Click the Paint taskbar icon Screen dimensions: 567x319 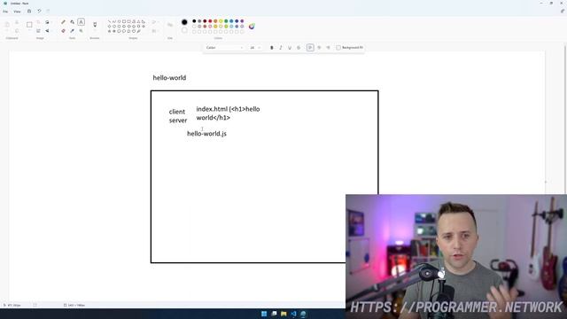303,314
